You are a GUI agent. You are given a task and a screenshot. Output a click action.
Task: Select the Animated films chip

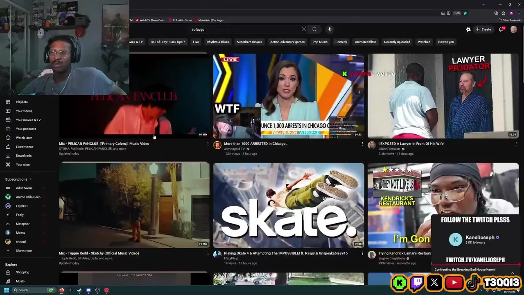click(366, 42)
